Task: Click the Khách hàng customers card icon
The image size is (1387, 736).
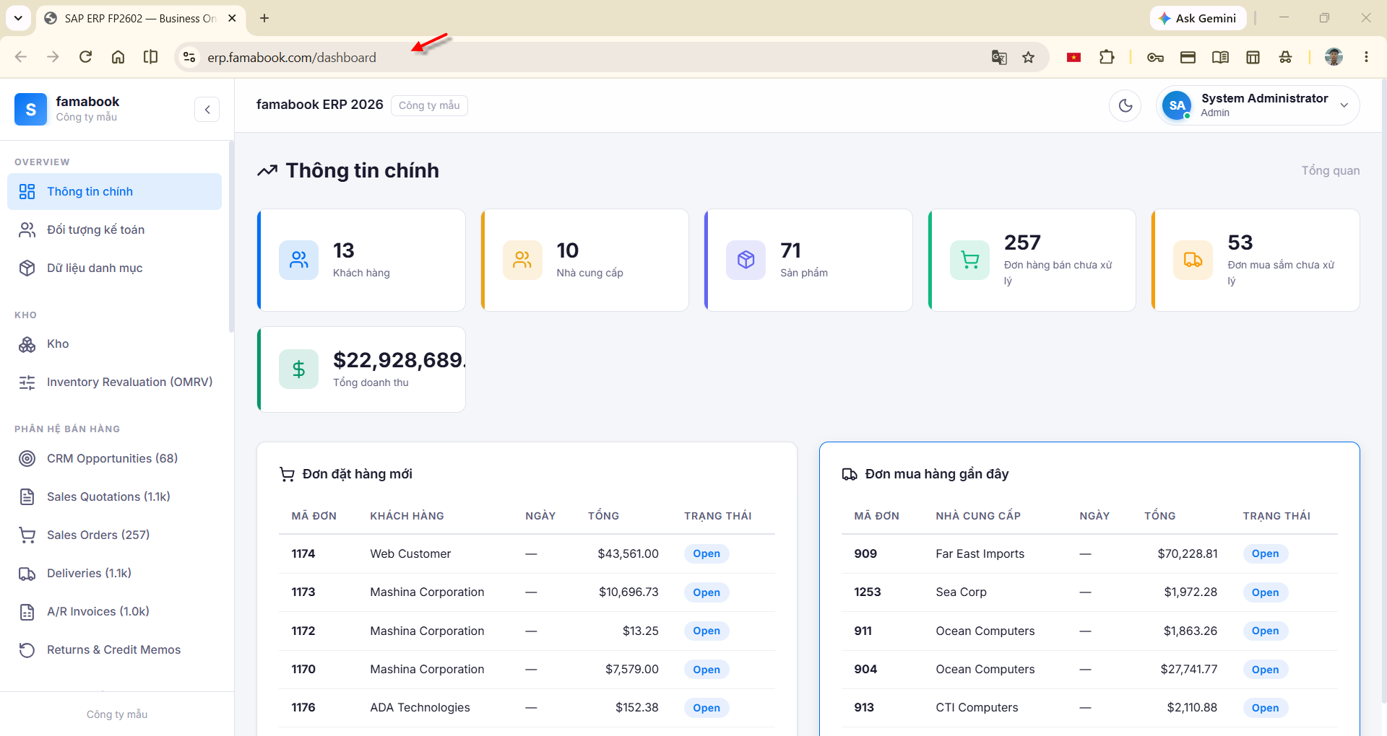Action: pos(298,260)
